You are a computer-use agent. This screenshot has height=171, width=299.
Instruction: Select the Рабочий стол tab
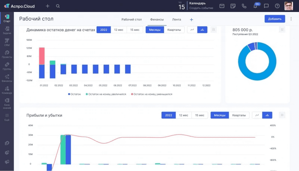(x=132, y=19)
